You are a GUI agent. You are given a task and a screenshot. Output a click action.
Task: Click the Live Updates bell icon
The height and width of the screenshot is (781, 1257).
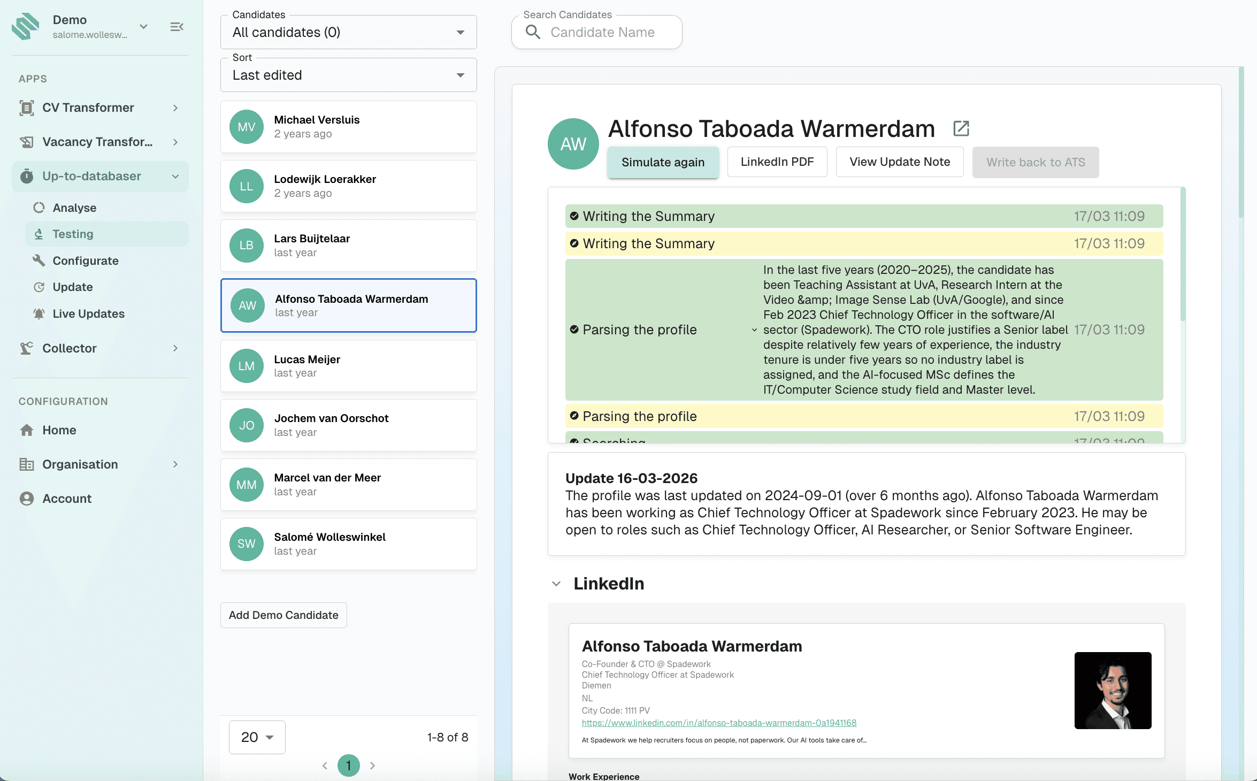coord(39,313)
